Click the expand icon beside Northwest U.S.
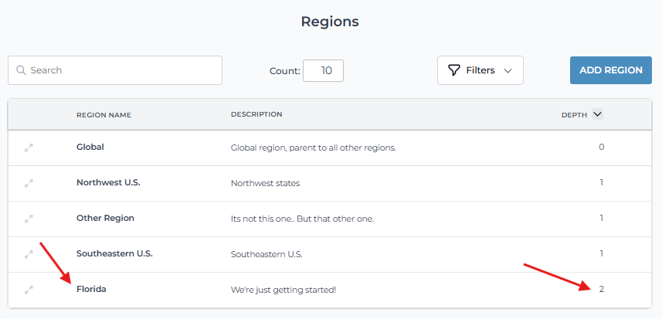This screenshot has width=662, height=319. [29, 183]
